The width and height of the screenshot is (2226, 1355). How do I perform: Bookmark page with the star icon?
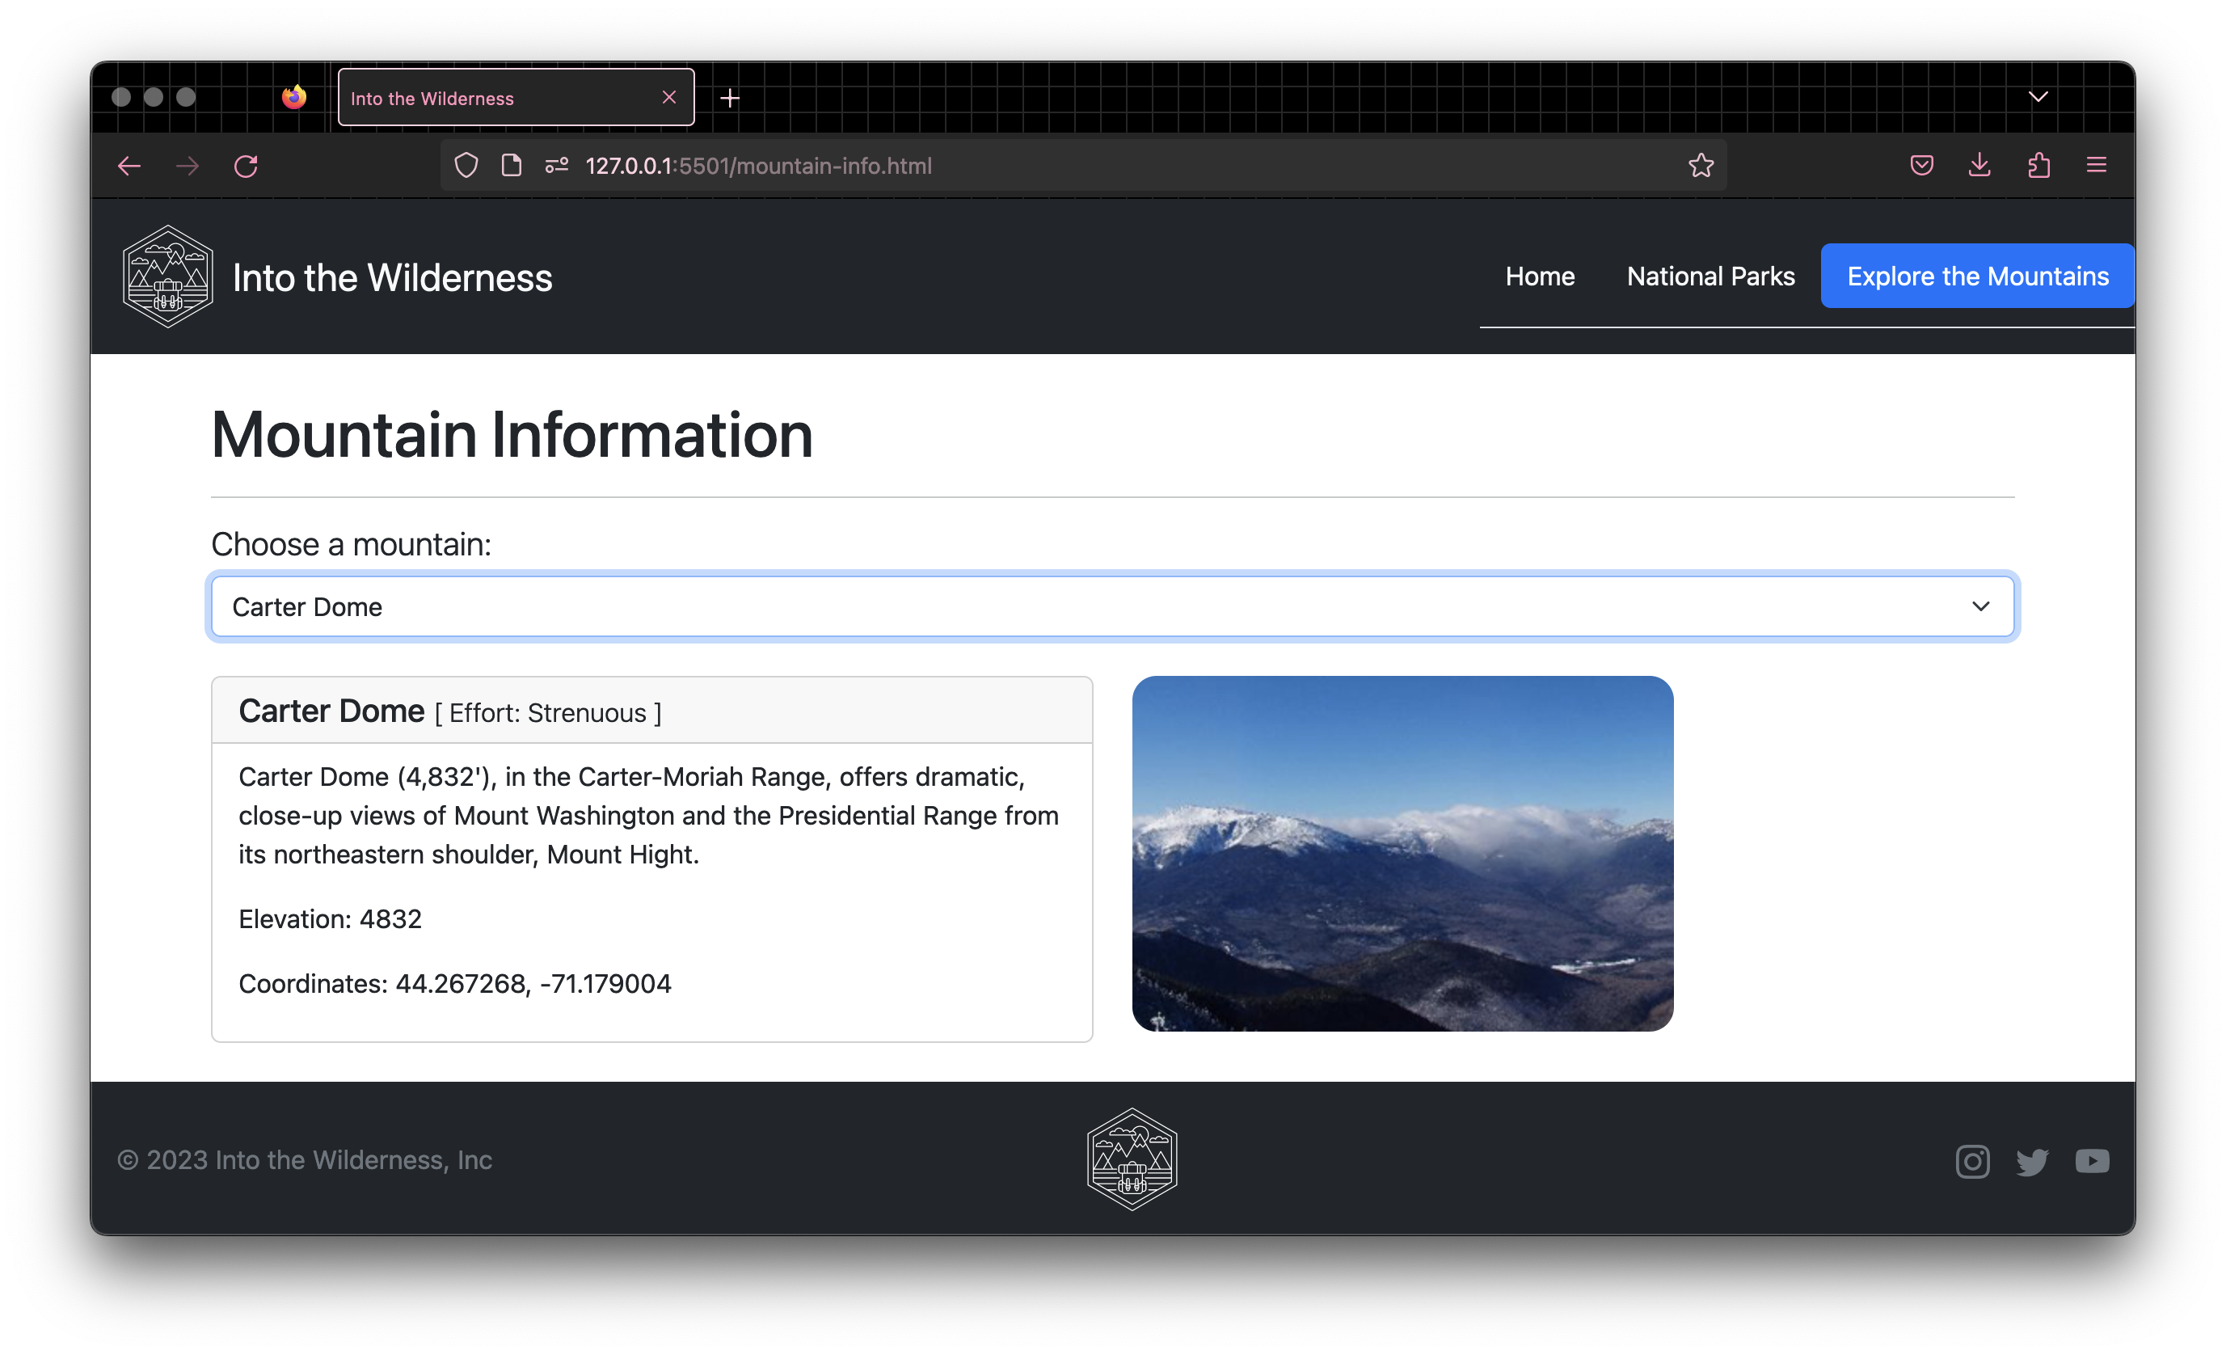point(1701,165)
